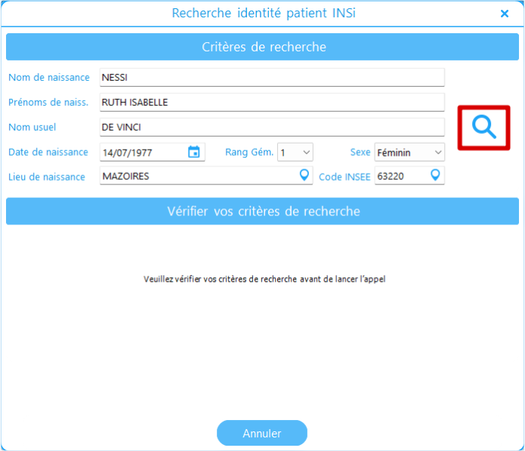Click the date of birth field 14/07/1977
This screenshot has width=525, height=451.
(142, 152)
